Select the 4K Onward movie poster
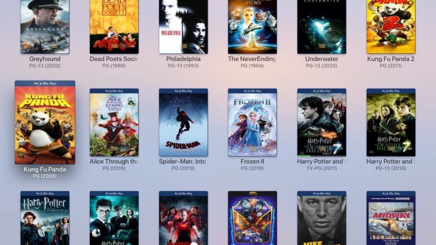The height and width of the screenshot is (245, 436). pos(252,218)
